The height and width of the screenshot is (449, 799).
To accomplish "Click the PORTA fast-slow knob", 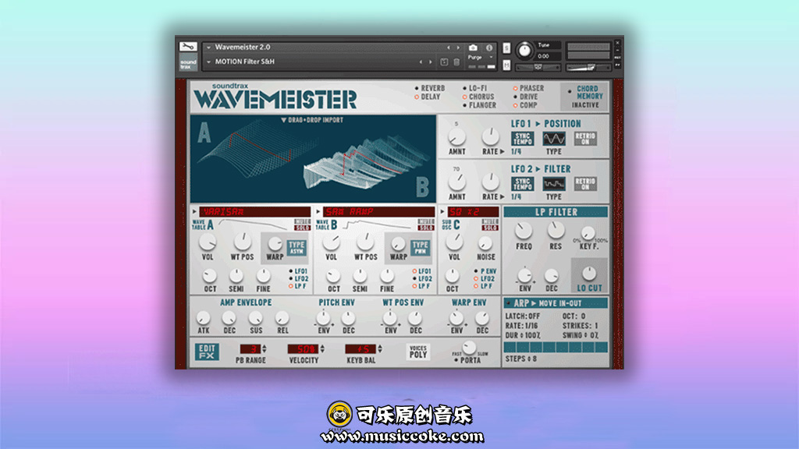I will click(x=469, y=348).
